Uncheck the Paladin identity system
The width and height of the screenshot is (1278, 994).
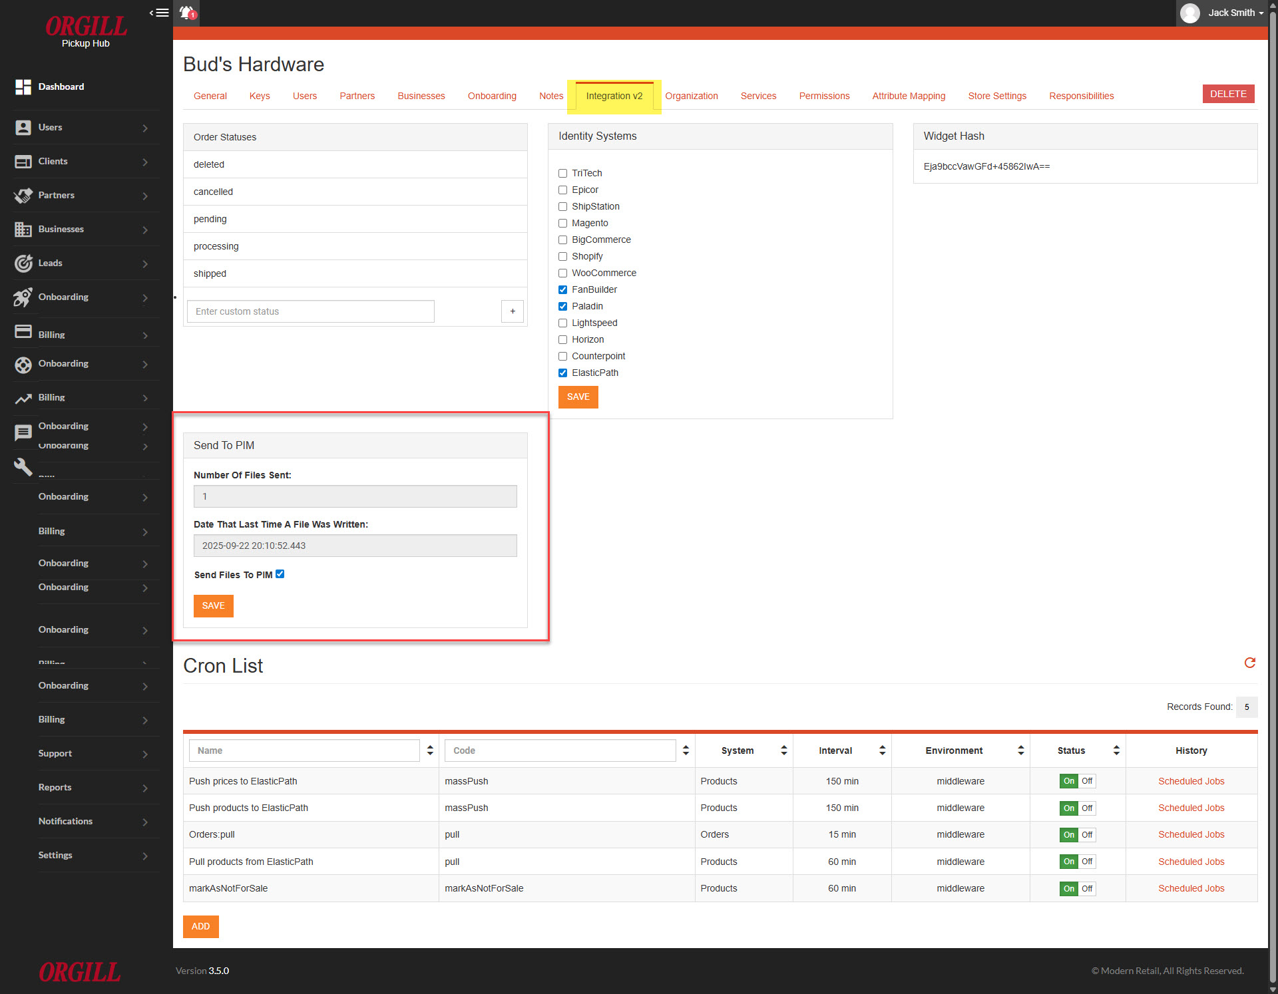[x=563, y=306]
